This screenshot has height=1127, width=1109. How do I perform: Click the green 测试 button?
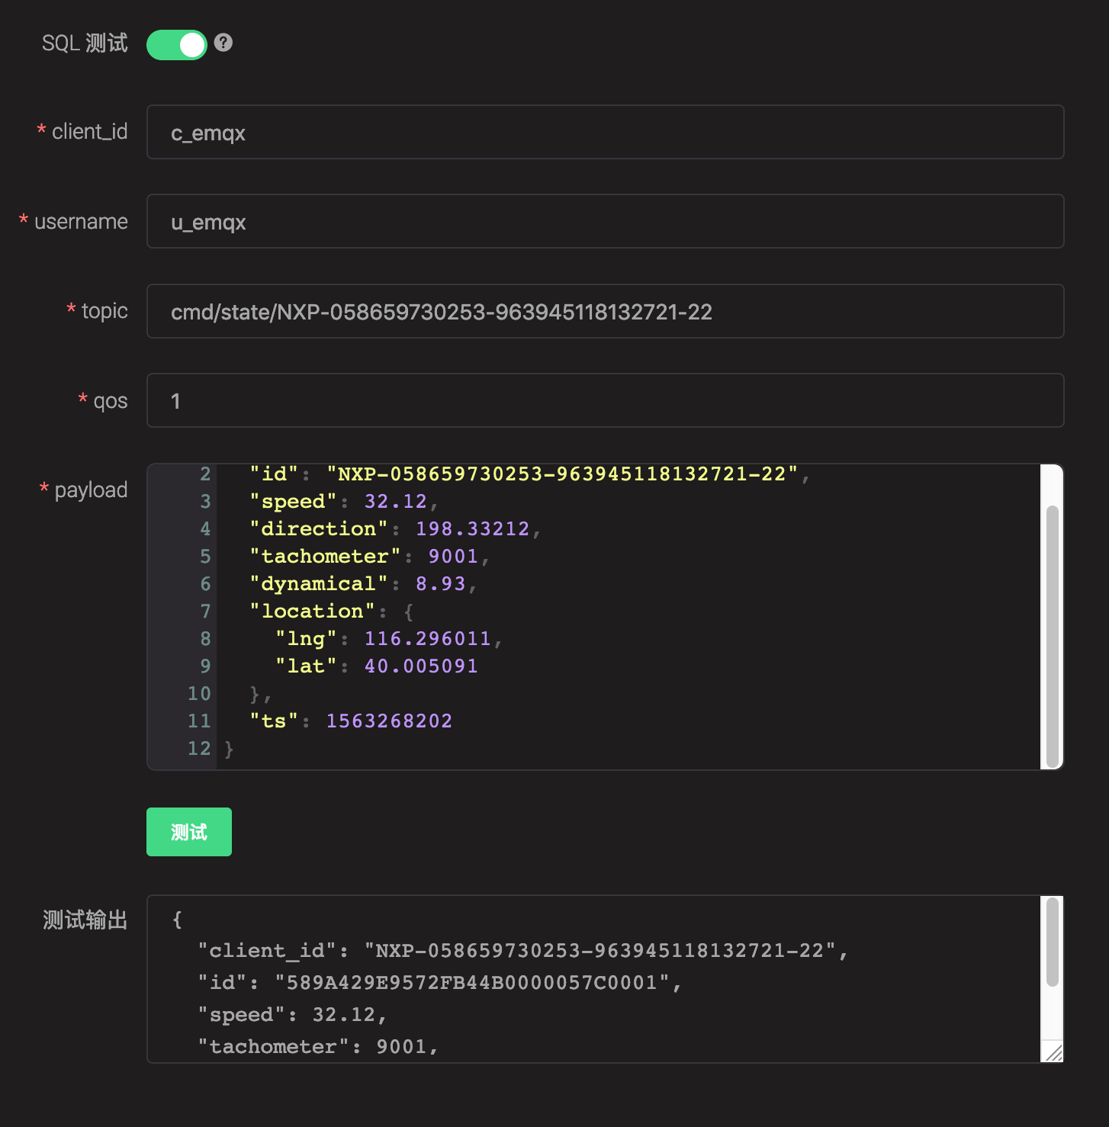tap(189, 832)
